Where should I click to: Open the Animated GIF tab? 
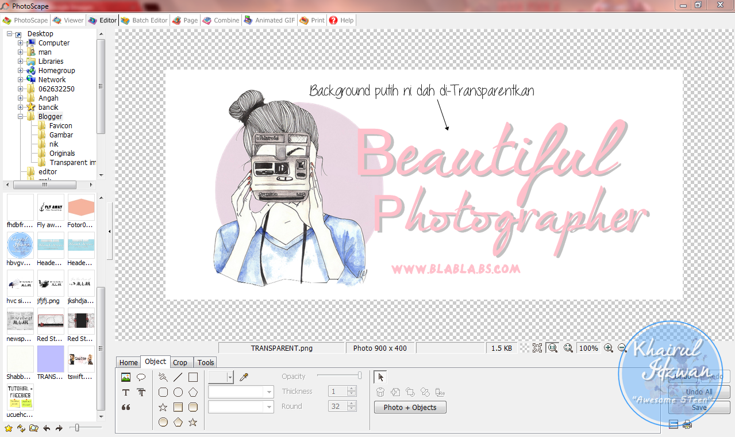coord(269,20)
